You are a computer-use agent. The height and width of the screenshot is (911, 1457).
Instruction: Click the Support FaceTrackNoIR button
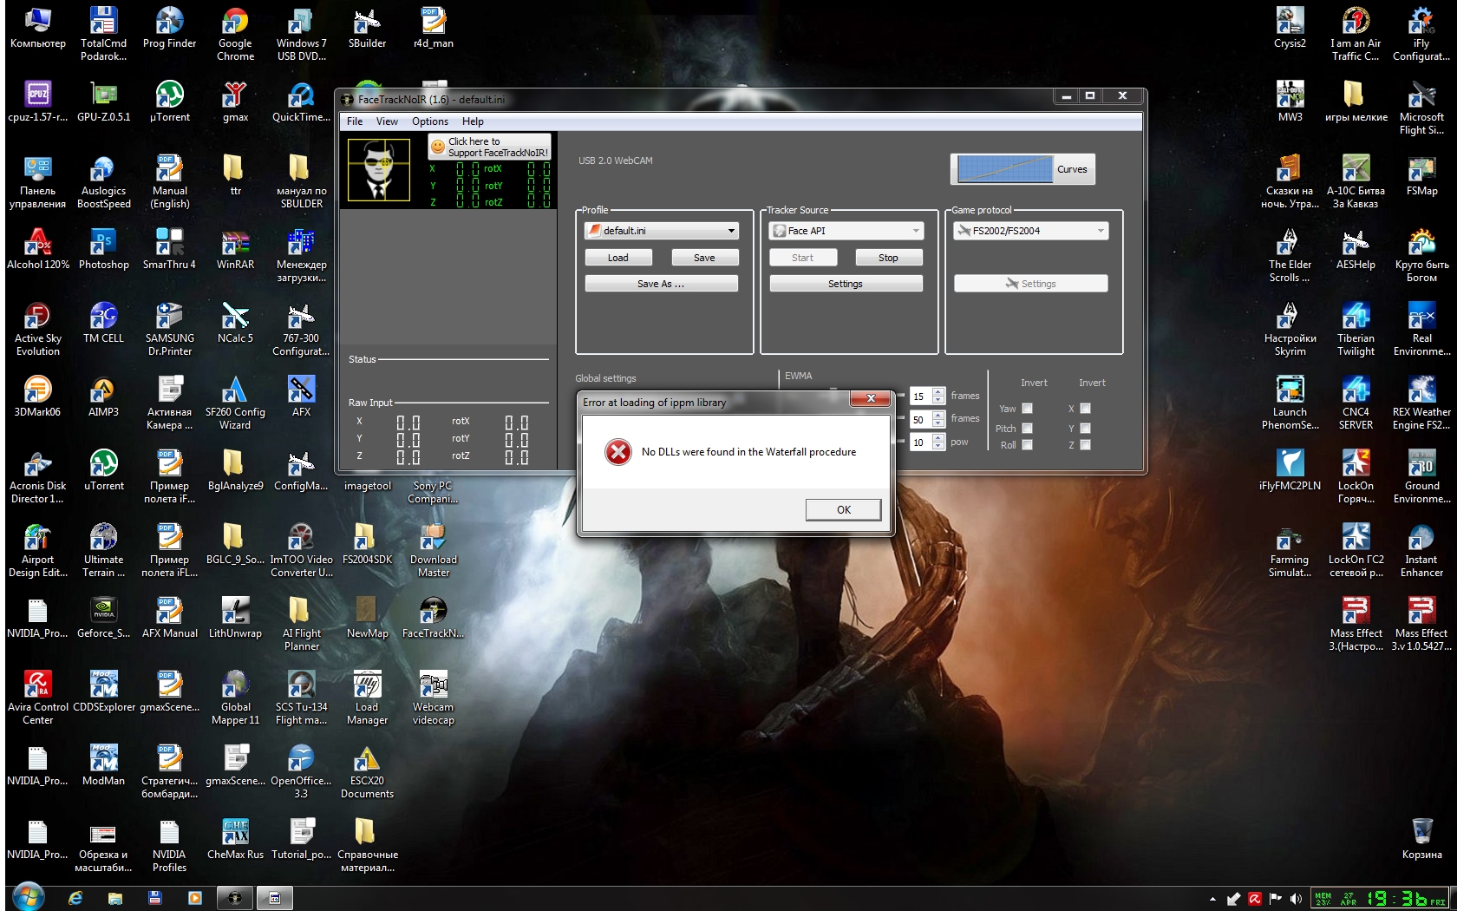click(x=489, y=147)
